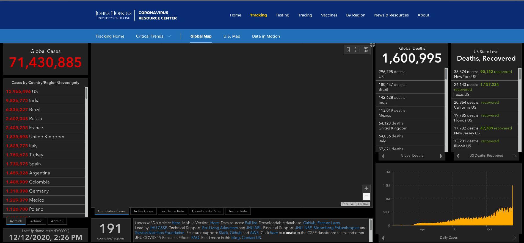Open the GitHub downloadable database link
Viewport: 524px width, 243px height.
click(x=309, y=223)
